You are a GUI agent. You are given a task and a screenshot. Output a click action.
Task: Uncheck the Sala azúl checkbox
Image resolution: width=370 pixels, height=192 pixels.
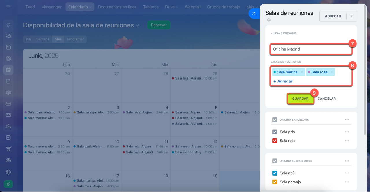coord(275,173)
